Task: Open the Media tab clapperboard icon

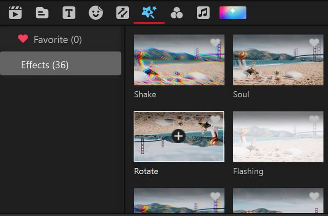Action: (15, 13)
